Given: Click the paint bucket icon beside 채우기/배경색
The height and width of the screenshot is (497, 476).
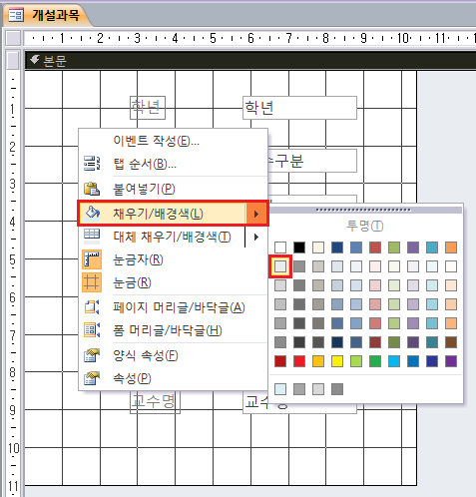Looking at the screenshot, I should click(92, 213).
